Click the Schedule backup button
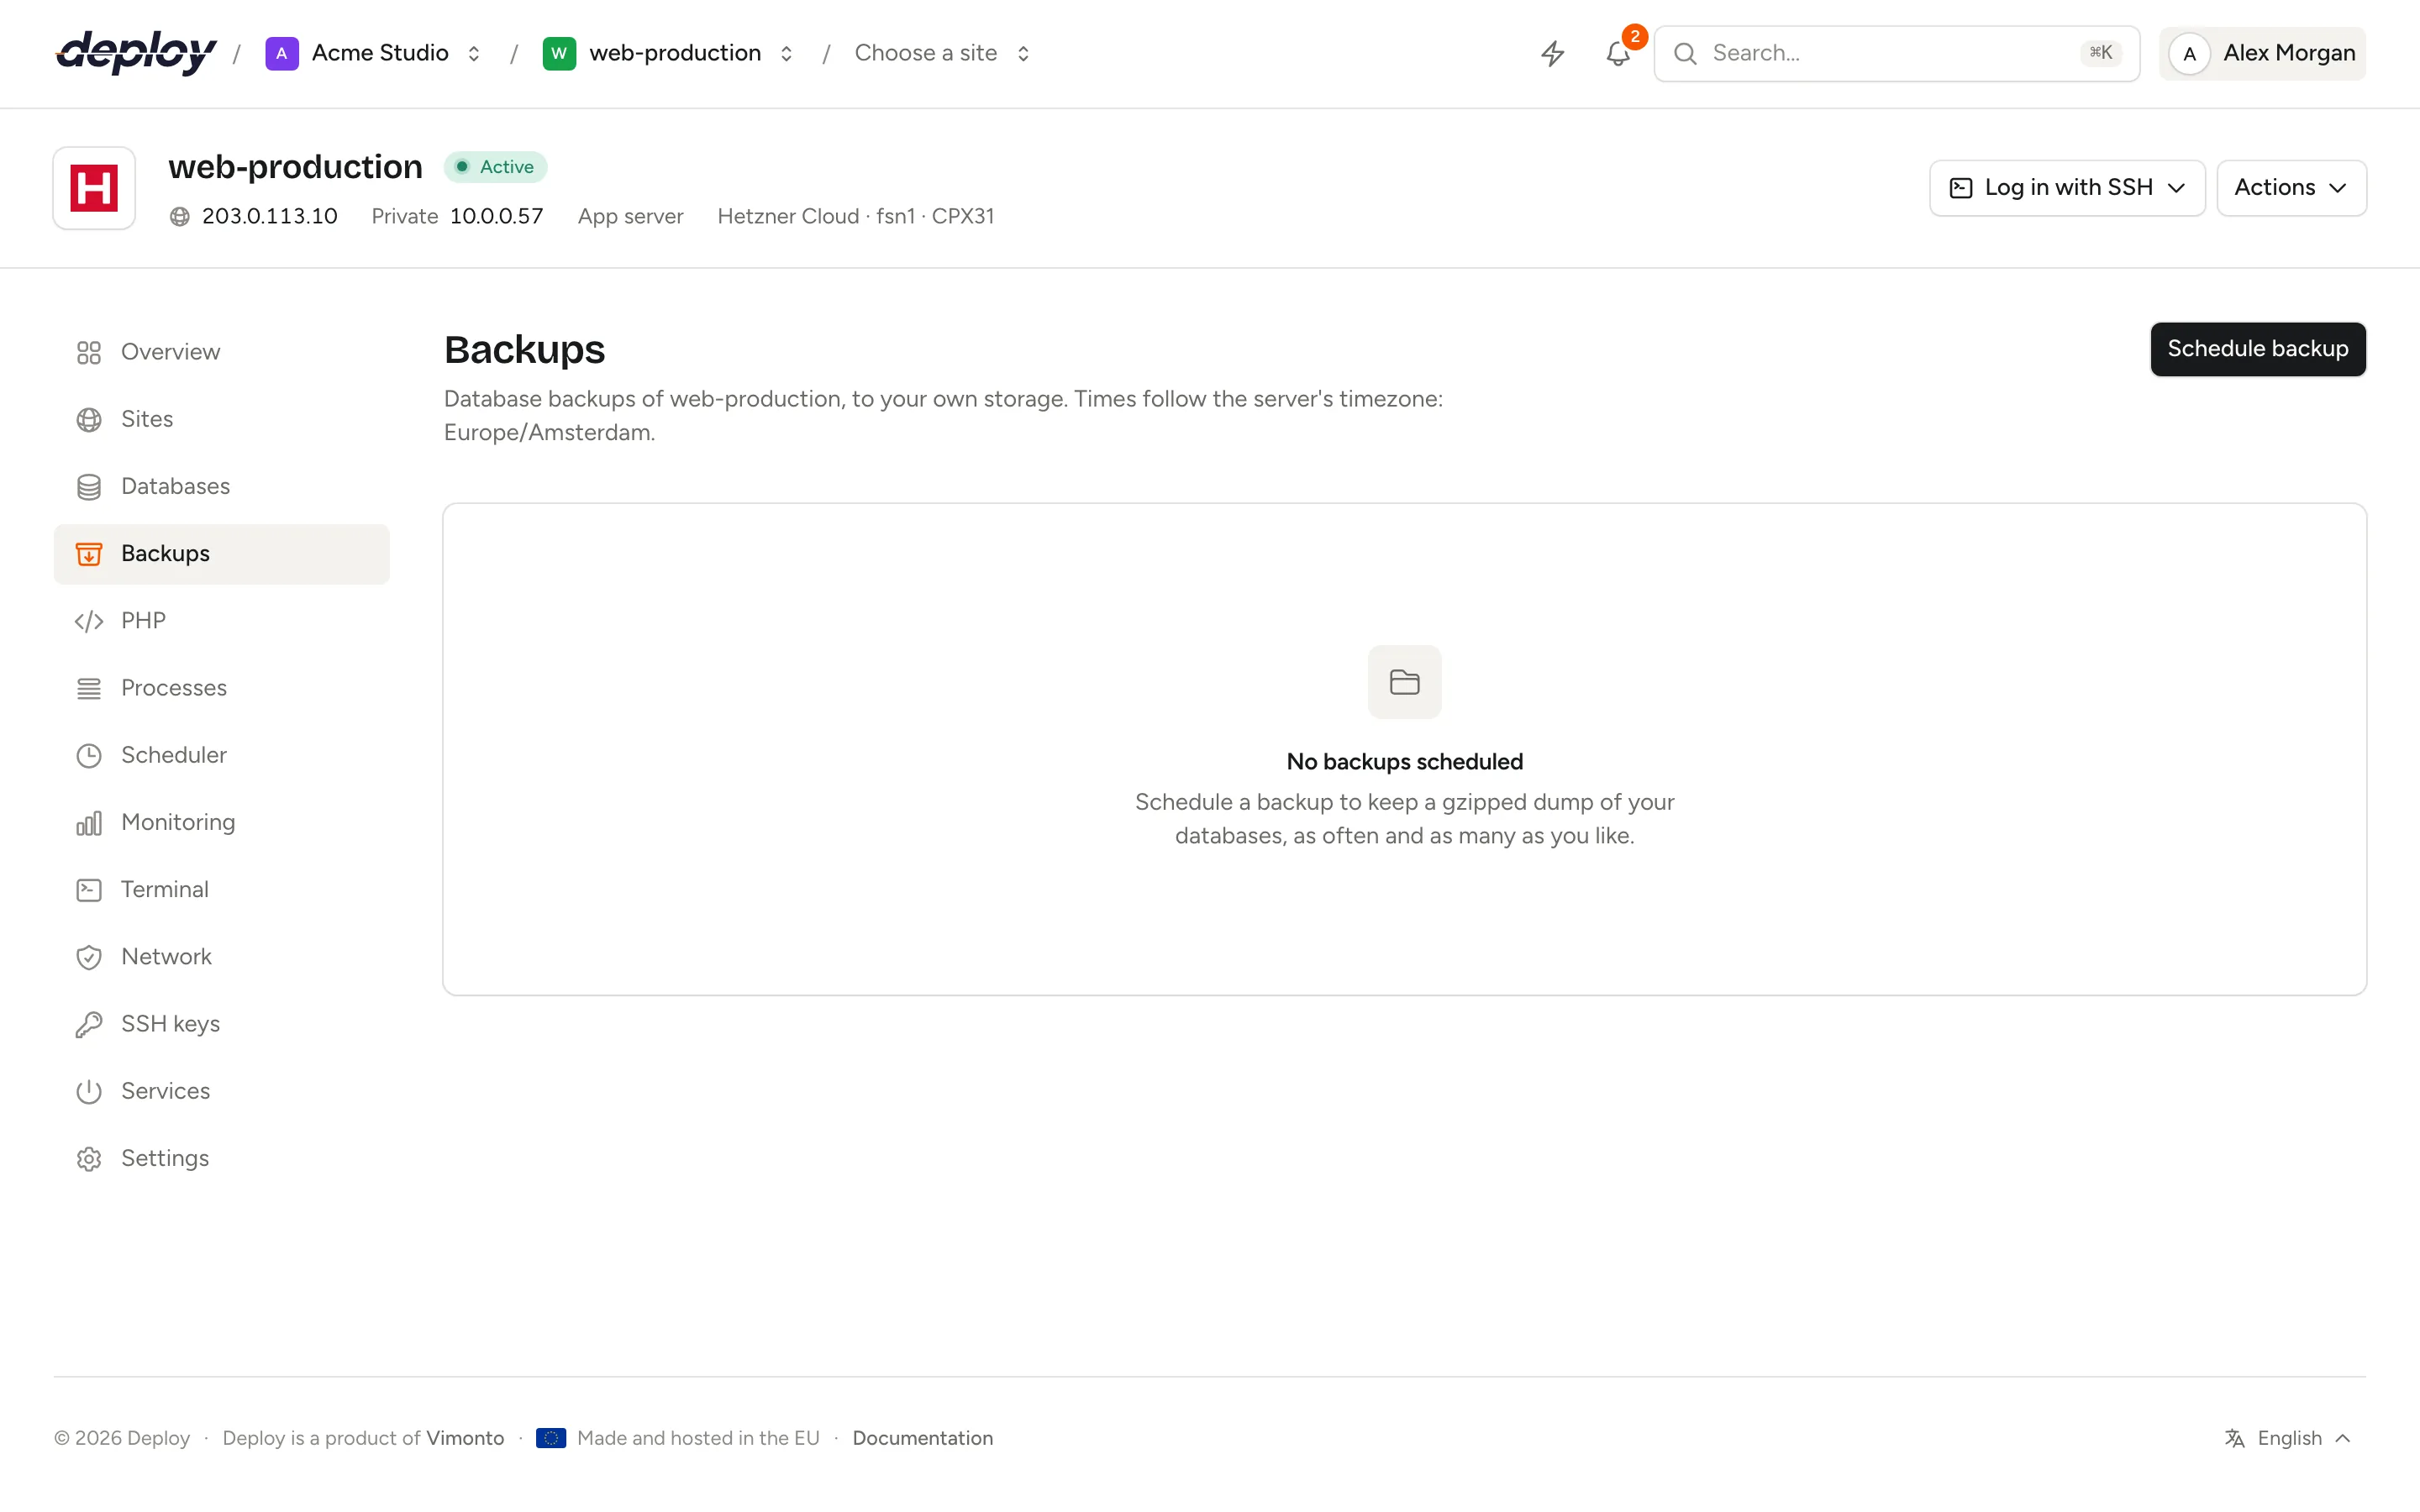 tap(2258, 349)
